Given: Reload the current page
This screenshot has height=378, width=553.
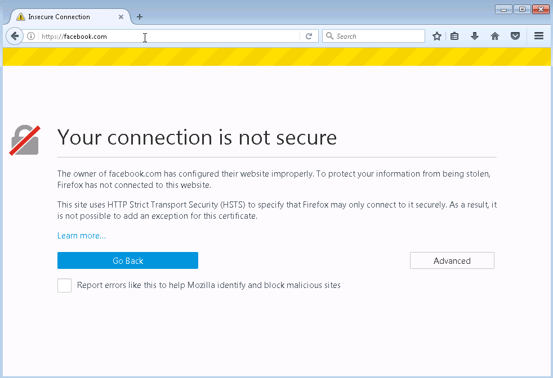Looking at the screenshot, I should pyautogui.click(x=309, y=36).
